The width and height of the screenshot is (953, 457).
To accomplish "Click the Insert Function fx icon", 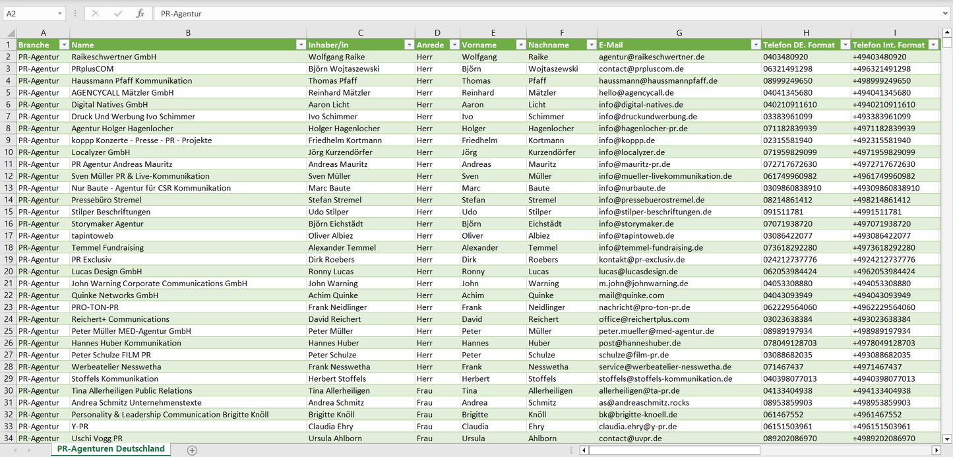I will pos(140,13).
